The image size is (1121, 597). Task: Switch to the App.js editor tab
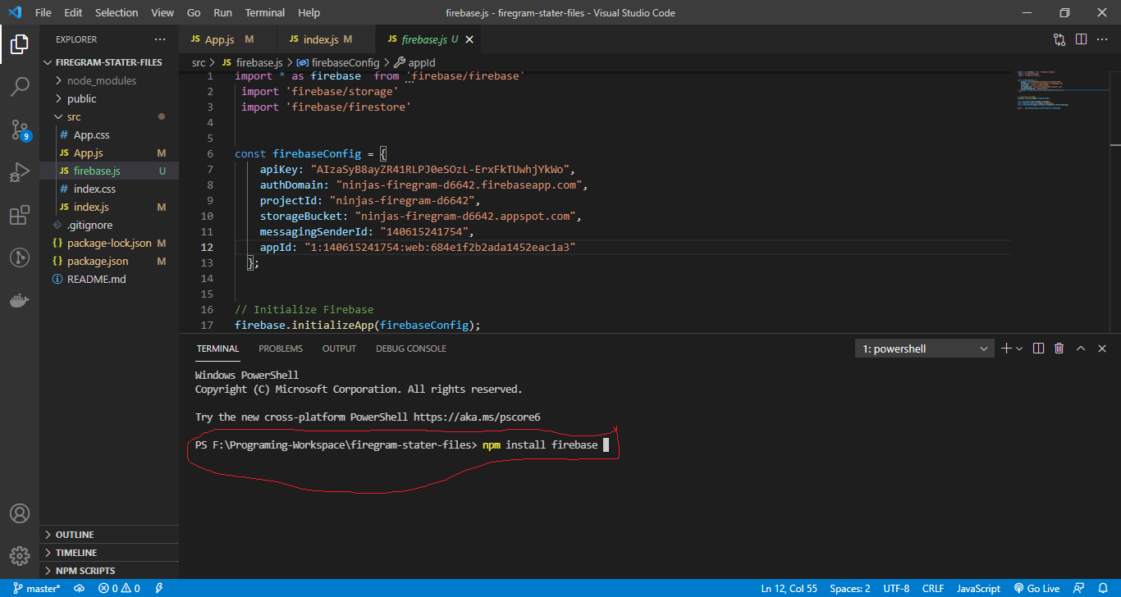click(228, 39)
